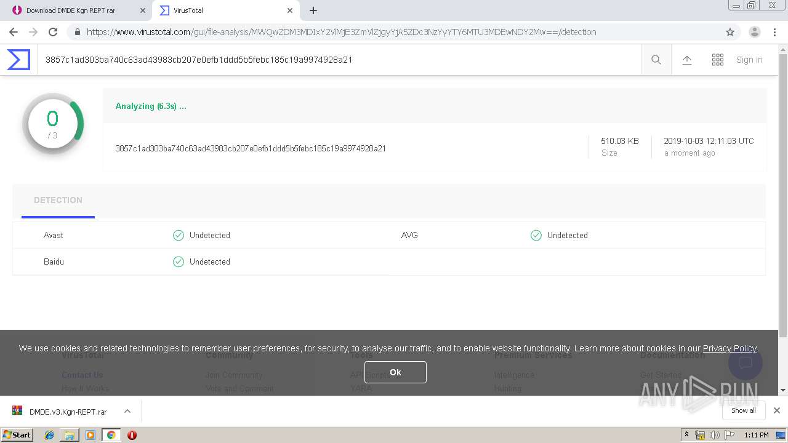
Task: Click the network tray icon
Action: tap(700, 435)
